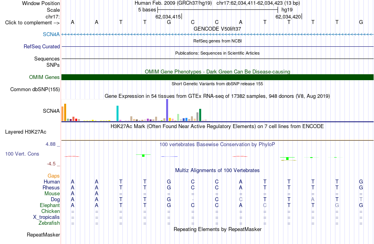Click the RepeatMasker track label
Screen dimensions: 374x244
point(43,235)
